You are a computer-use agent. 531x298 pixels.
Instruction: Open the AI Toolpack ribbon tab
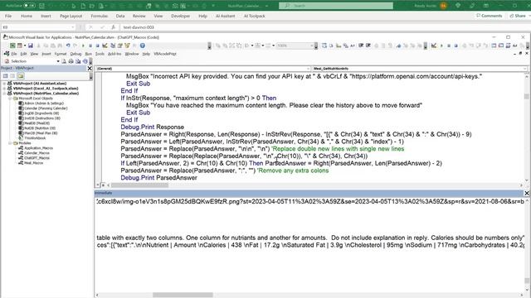click(x=255, y=16)
